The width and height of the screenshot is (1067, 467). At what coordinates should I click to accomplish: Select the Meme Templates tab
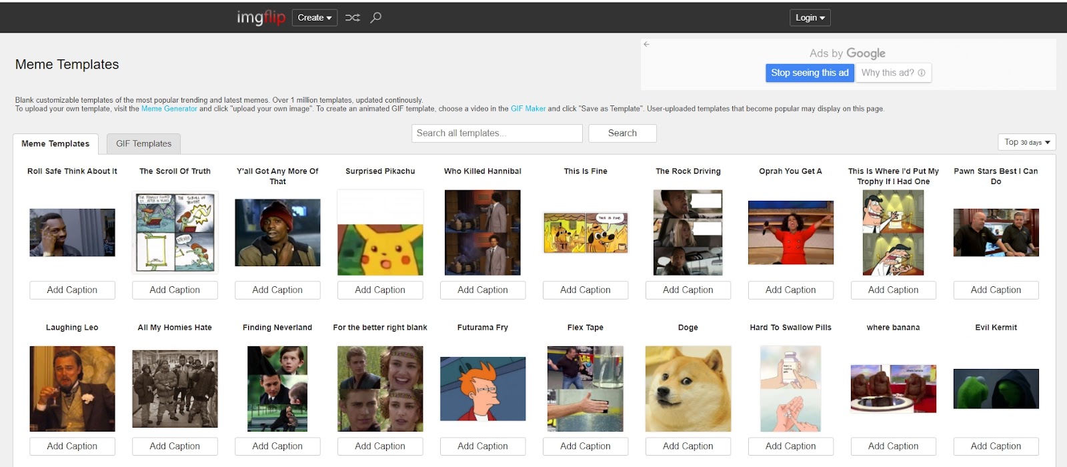click(x=55, y=143)
